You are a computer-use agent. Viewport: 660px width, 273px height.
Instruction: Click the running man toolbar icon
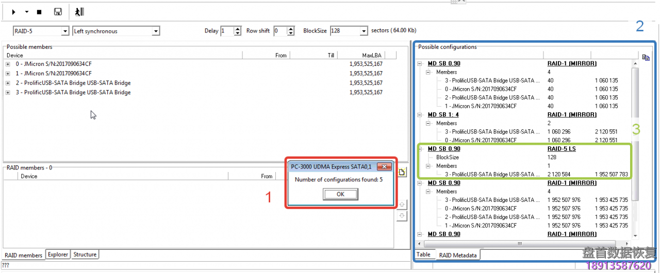click(x=79, y=11)
